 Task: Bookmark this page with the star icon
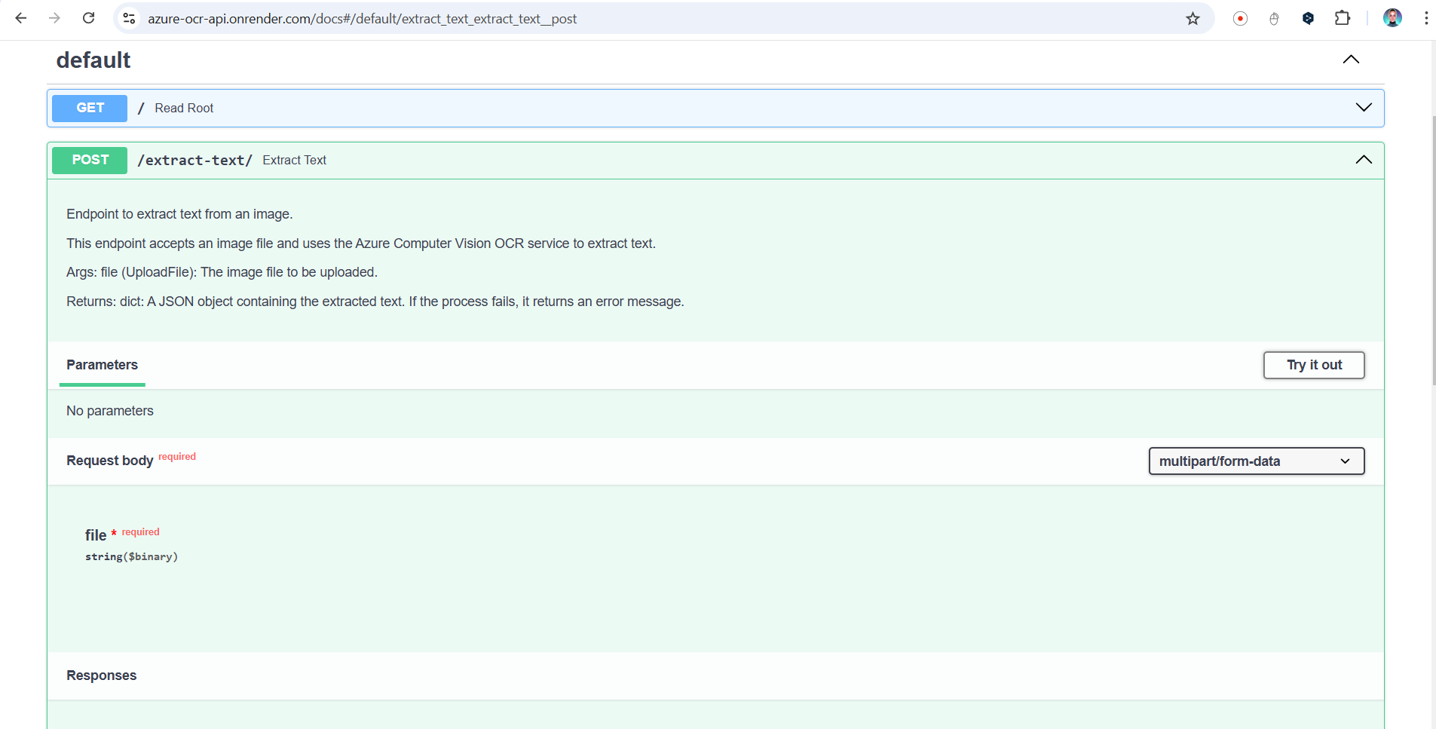[x=1193, y=19]
